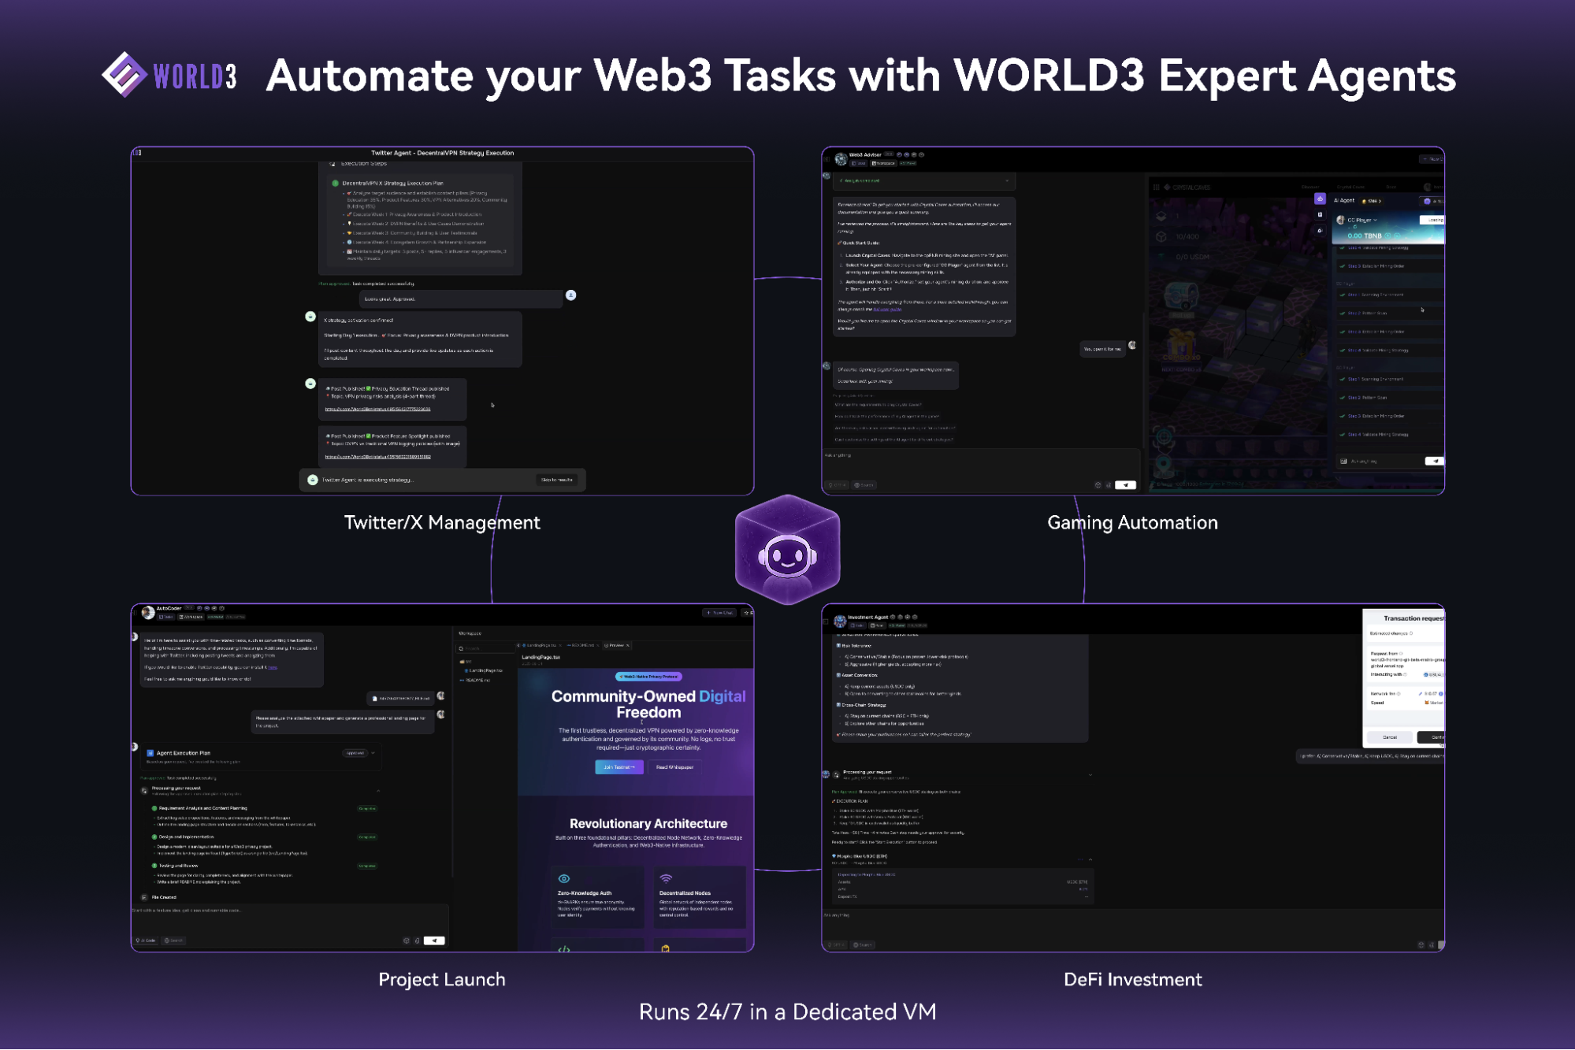Click the MetaMask fox icon beside Speed
The width and height of the screenshot is (1575, 1050).
click(1428, 703)
